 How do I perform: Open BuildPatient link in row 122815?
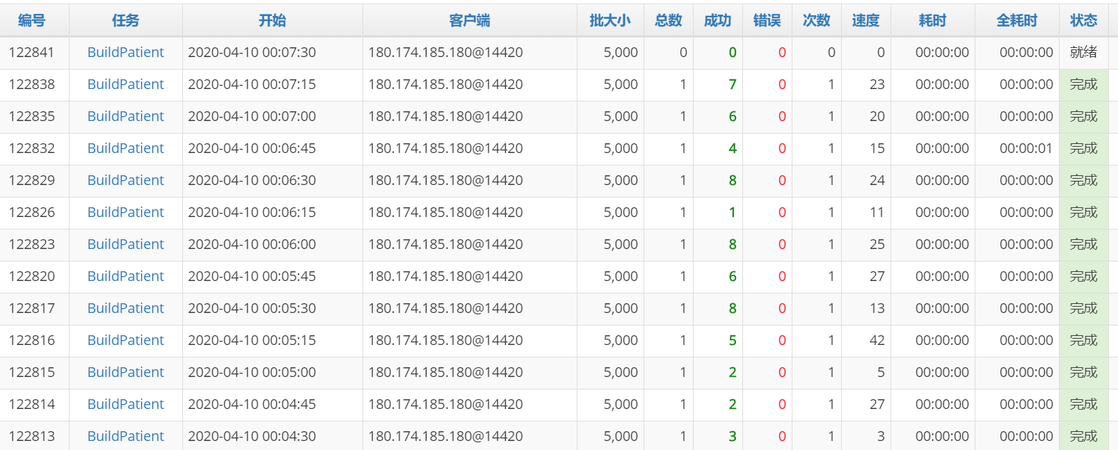126,373
